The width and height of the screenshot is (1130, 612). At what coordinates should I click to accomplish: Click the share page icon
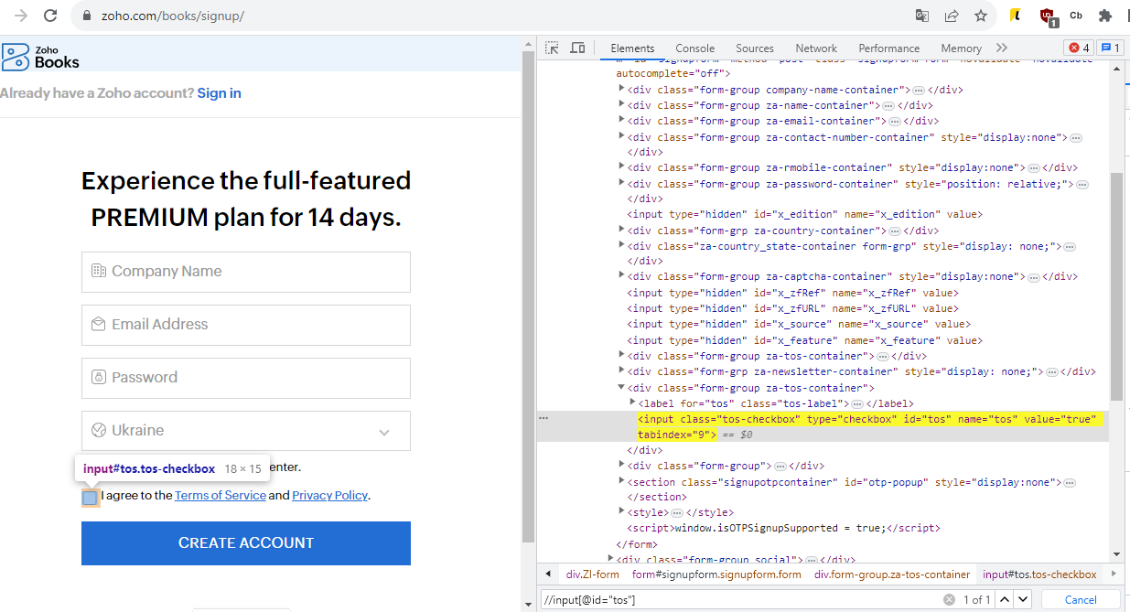pos(952,16)
